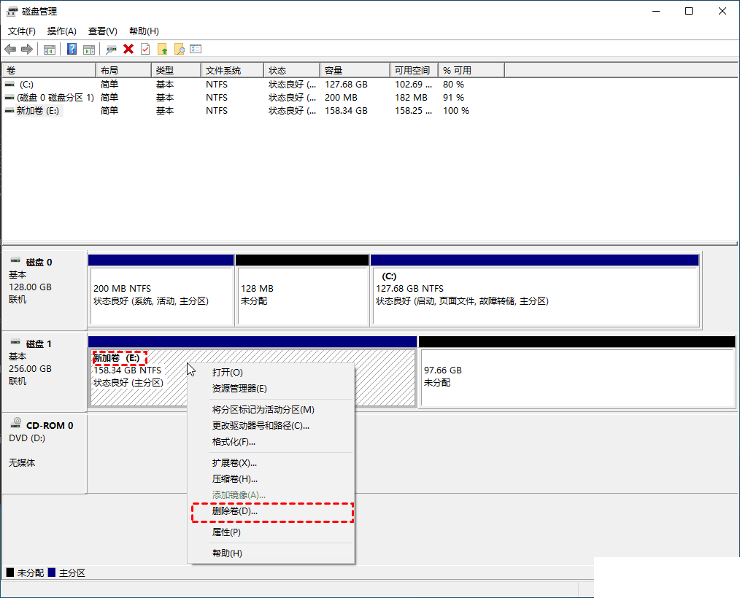740x598 pixels.
Task: Click the Back arrow toolbar icon
Action: (x=10, y=49)
